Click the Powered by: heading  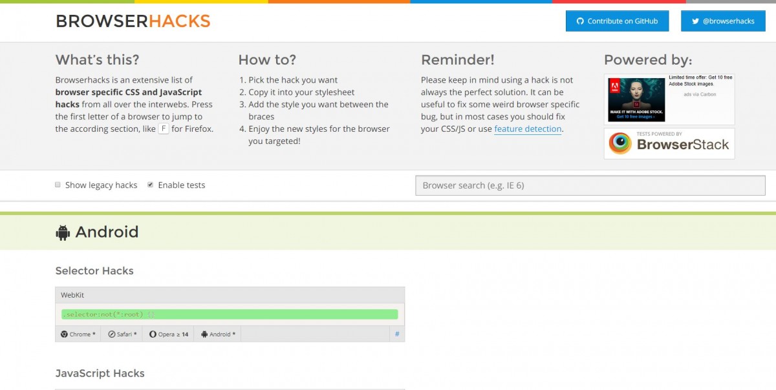[648, 60]
